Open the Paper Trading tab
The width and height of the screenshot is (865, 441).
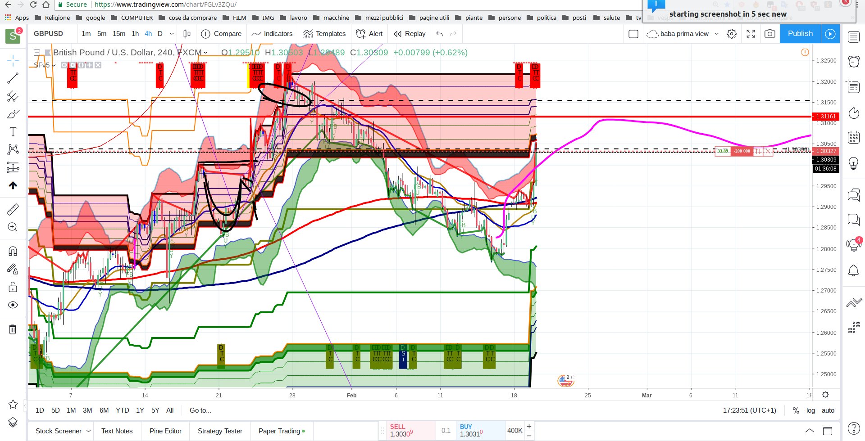(282, 431)
